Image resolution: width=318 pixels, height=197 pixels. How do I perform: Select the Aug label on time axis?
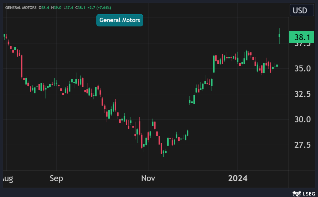tap(7, 179)
